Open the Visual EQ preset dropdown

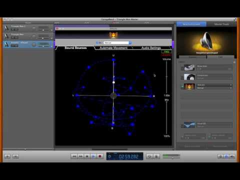214,126
